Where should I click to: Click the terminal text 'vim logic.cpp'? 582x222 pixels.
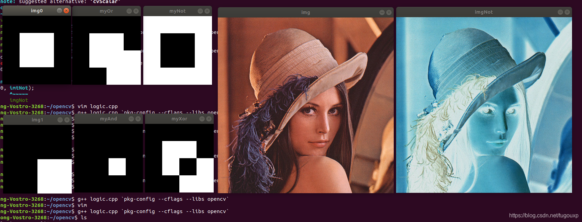click(98, 106)
